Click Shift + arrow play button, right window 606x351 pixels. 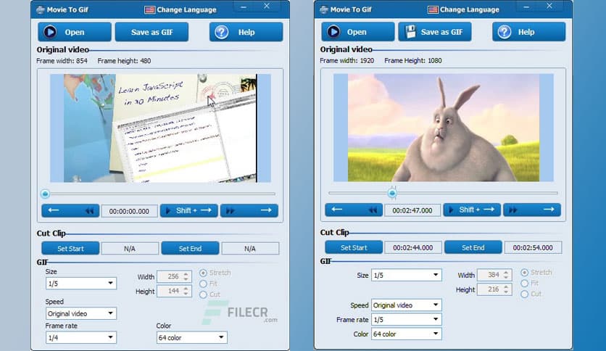click(x=472, y=210)
